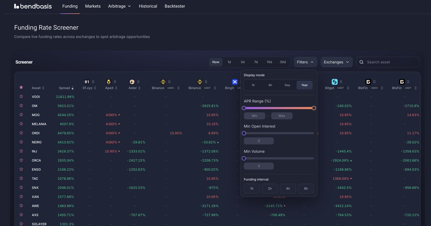Screen dimensions: 431x226
Task: Select the 3d time range
Action: point(243,62)
